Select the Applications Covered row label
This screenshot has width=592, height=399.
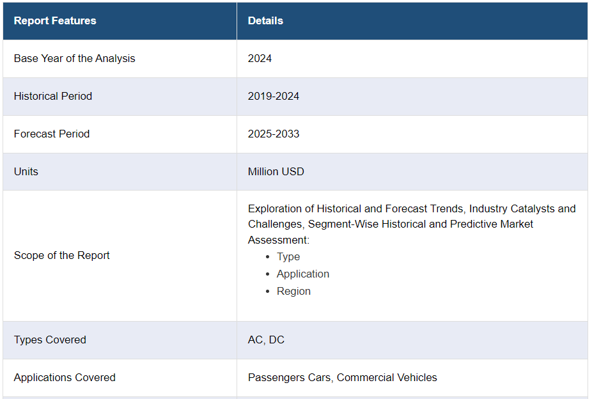point(65,378)
